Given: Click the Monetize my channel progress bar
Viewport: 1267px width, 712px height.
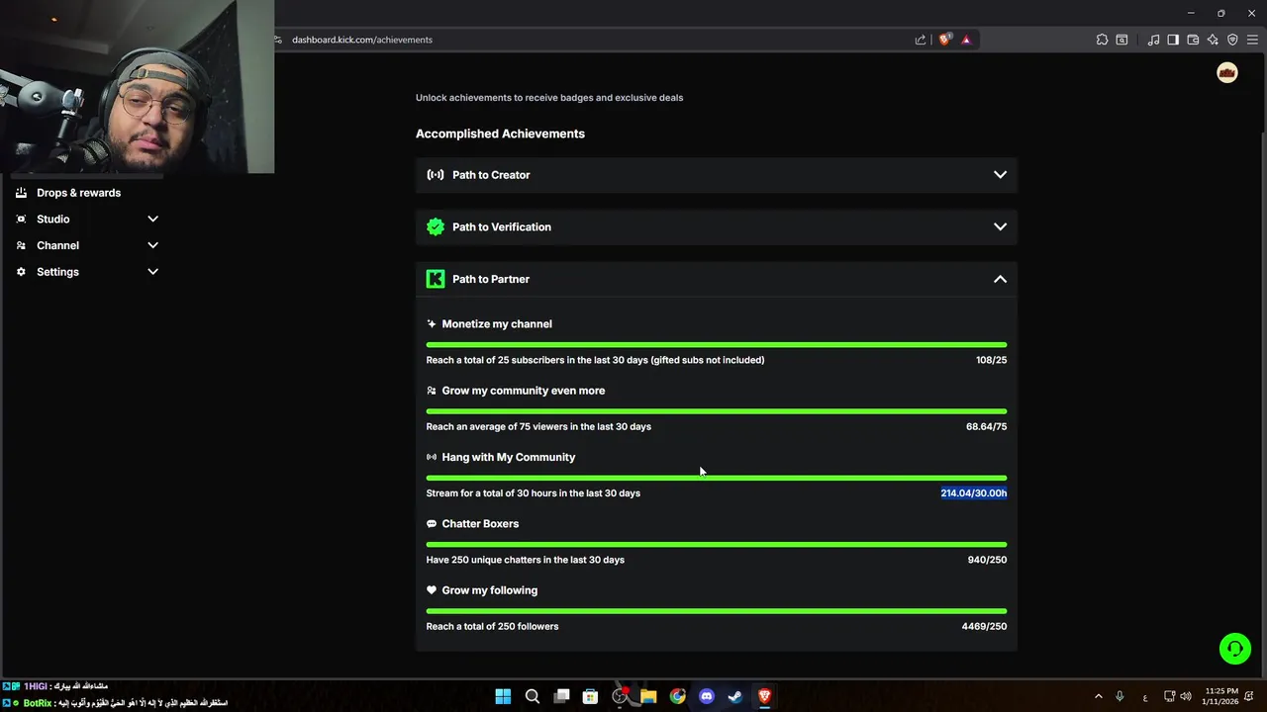Looking at the screenshot, I should coord(717,344).
